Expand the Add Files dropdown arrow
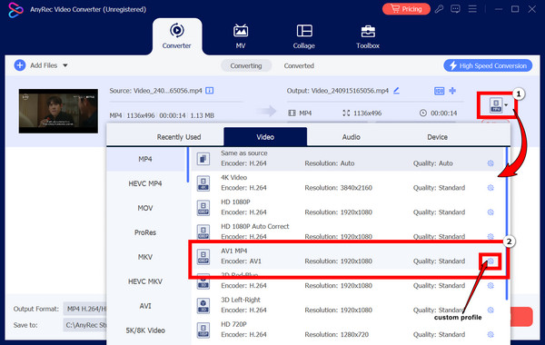 [x=65, y=65]
